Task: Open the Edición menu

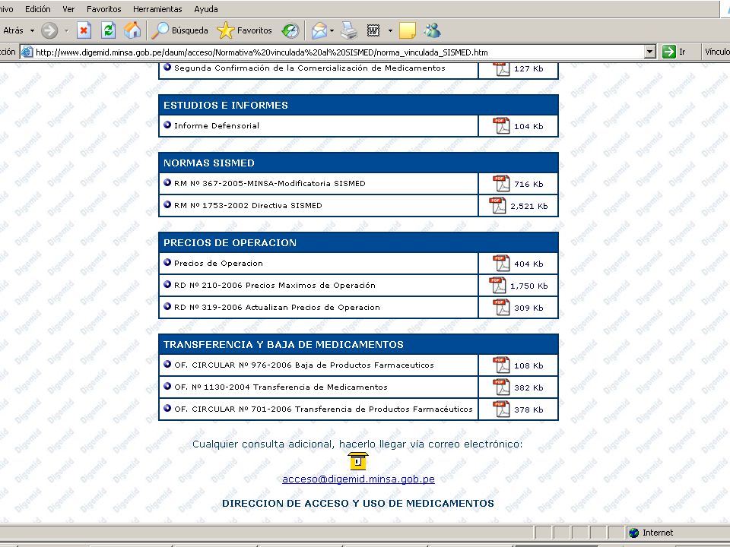Action: click(38, 9)
